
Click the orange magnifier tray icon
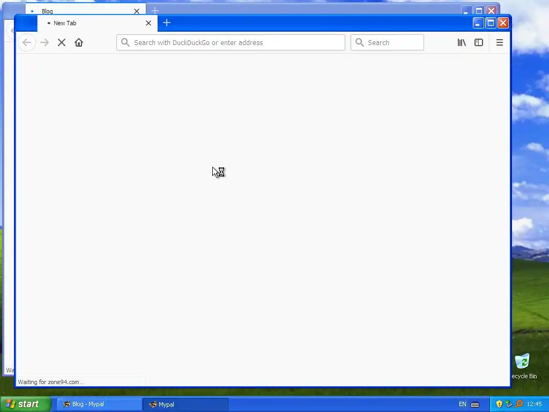tap(519, 404)
